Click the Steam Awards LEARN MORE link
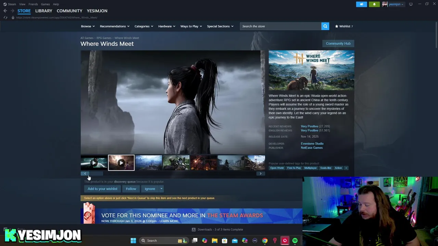Viewport: 438px width, 246px height. pos(169,221)
